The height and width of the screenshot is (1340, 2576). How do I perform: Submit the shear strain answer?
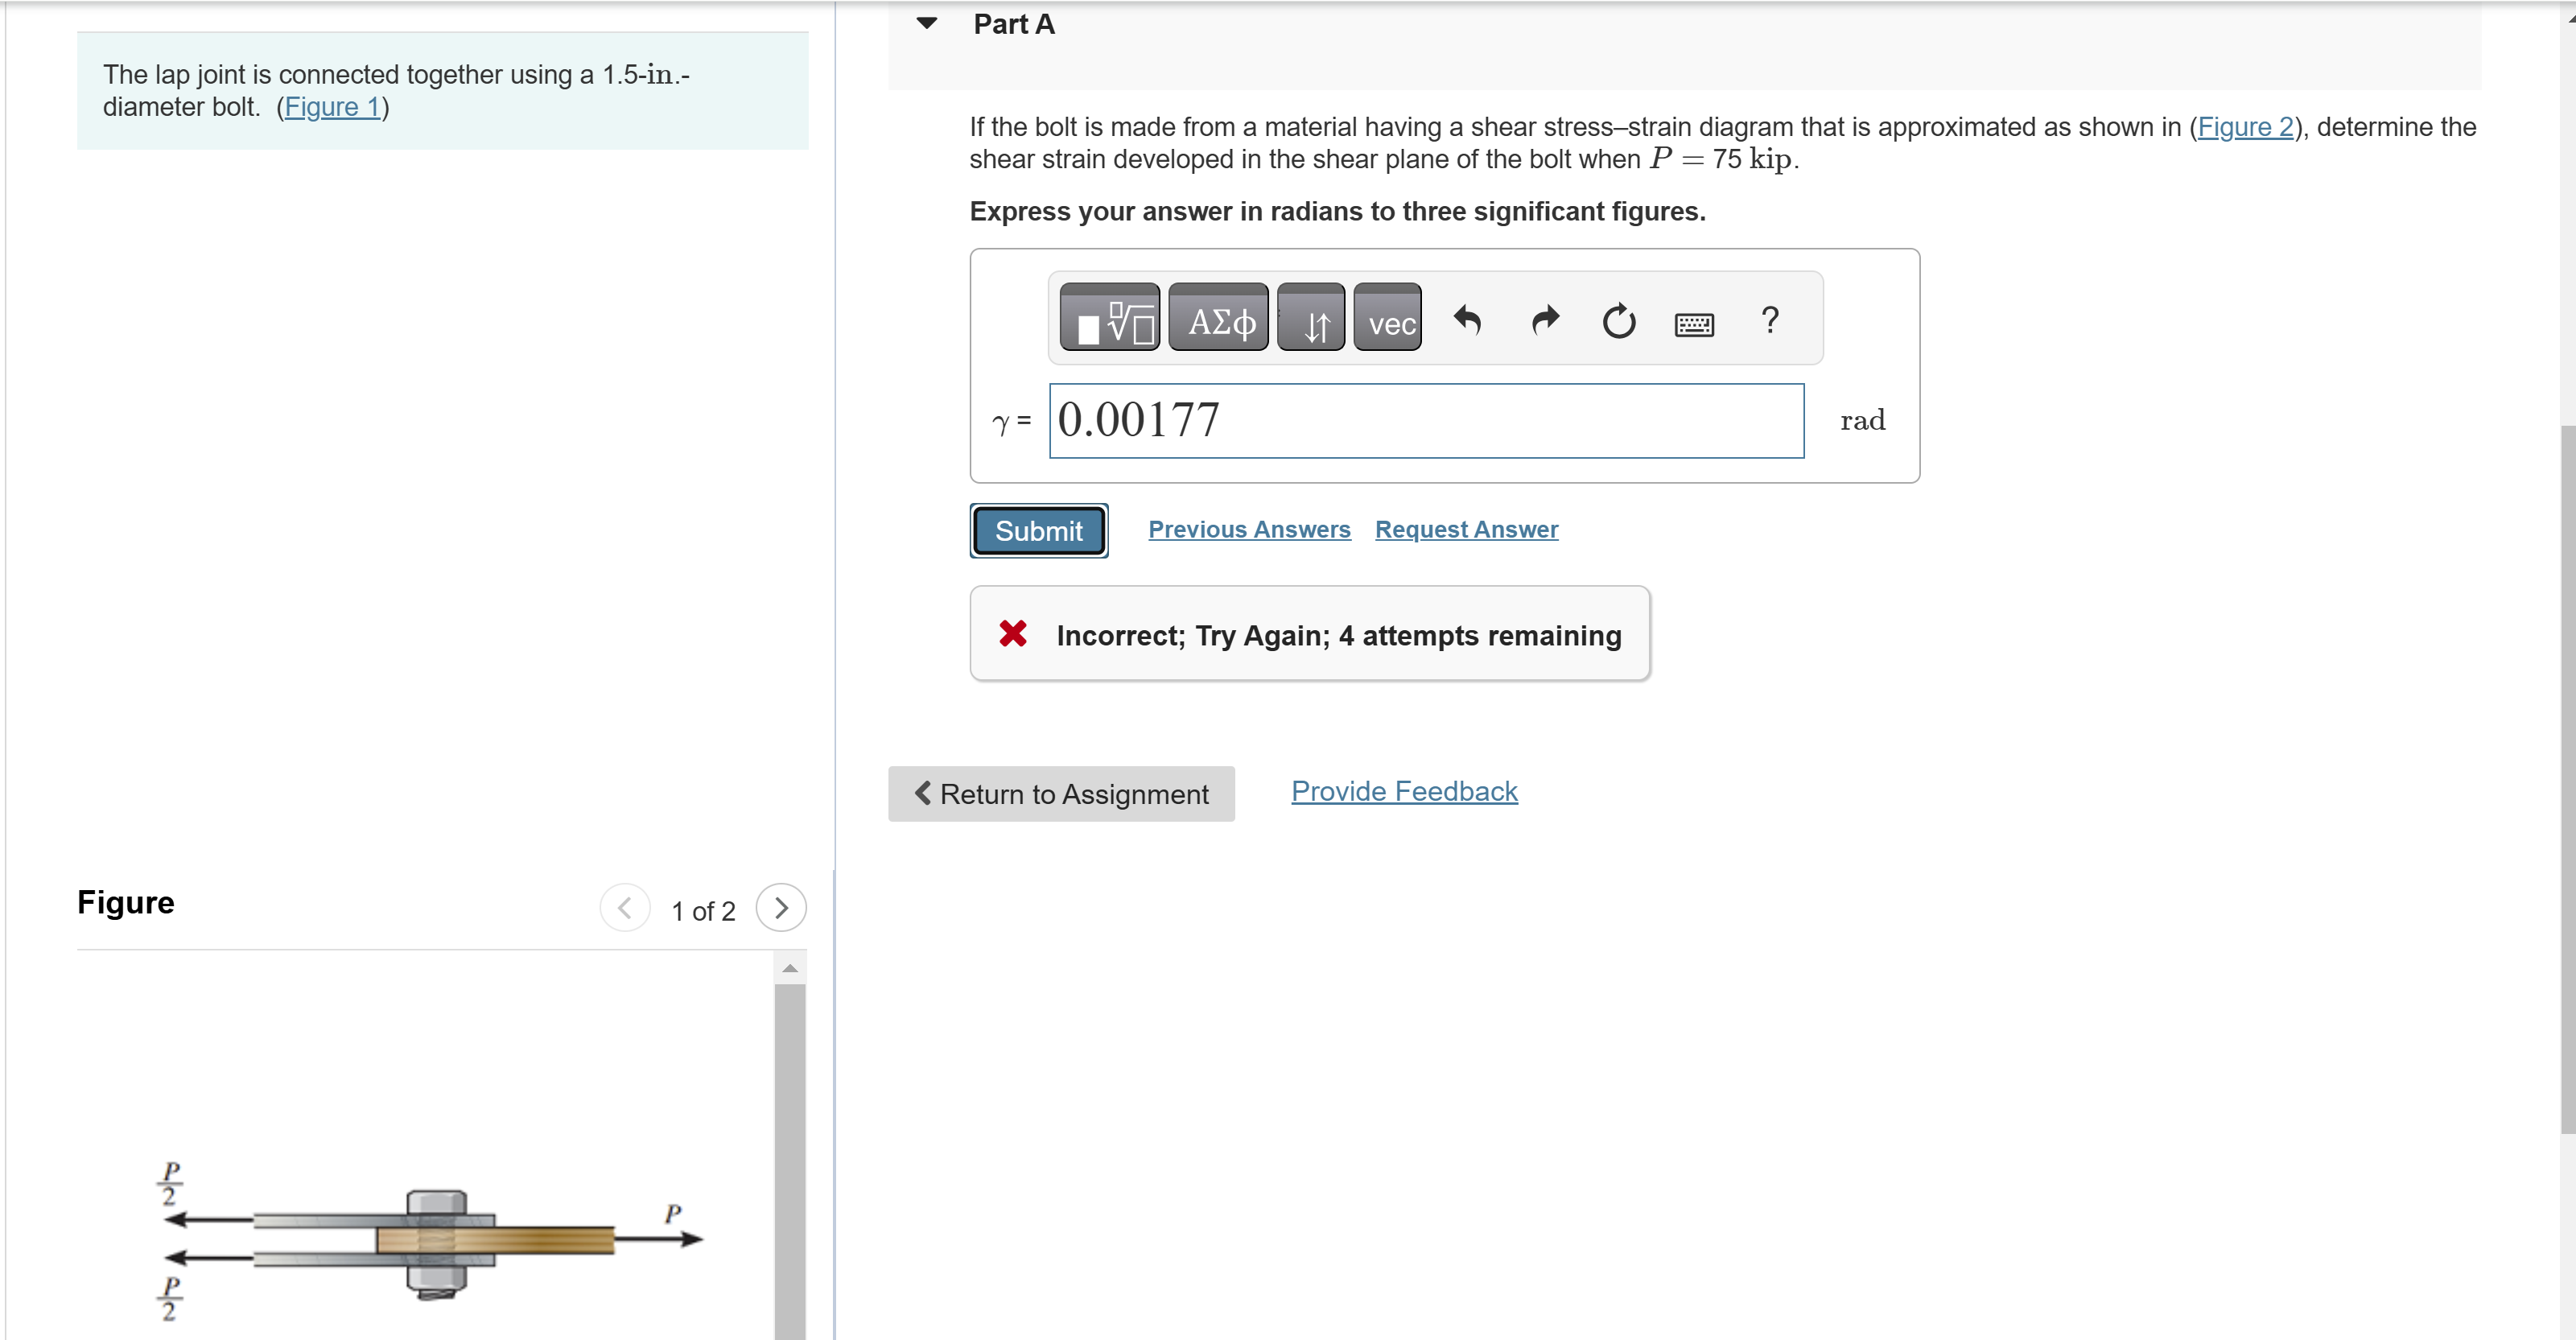tap(1038, 531)
